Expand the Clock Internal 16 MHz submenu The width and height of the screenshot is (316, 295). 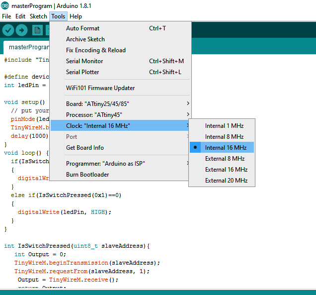pyautogui.click(x=120, y=126)
